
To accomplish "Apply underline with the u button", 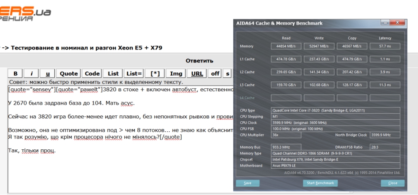I will pos(48,74).
